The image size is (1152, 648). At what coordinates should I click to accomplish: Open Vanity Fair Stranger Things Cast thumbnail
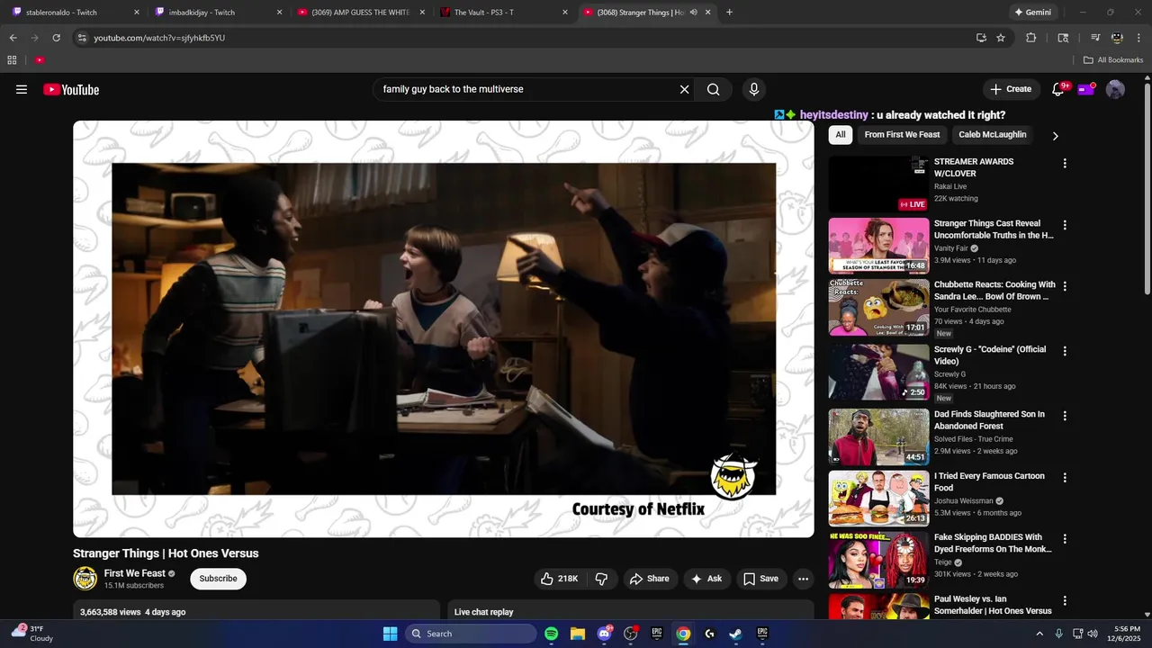878,246
